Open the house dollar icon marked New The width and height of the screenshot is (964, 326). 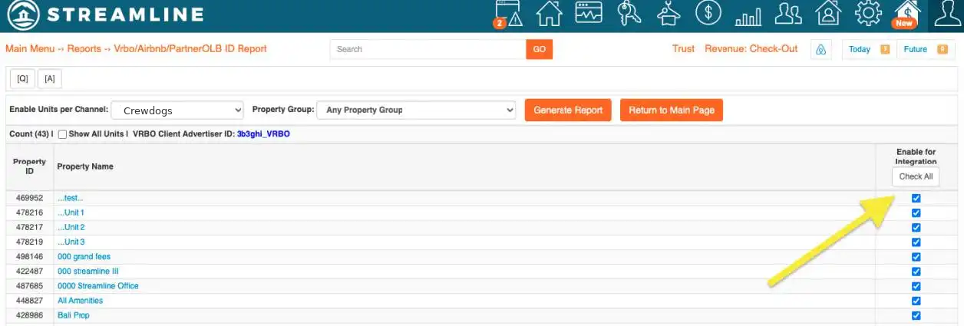coord(906,14)
